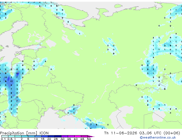Open the weatheronline.co.uk copyright link
This screenshot has width=182, height=140.
pyautogui.click(x=158, y=137)
